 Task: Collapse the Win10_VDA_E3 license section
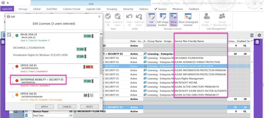point(13,38)
